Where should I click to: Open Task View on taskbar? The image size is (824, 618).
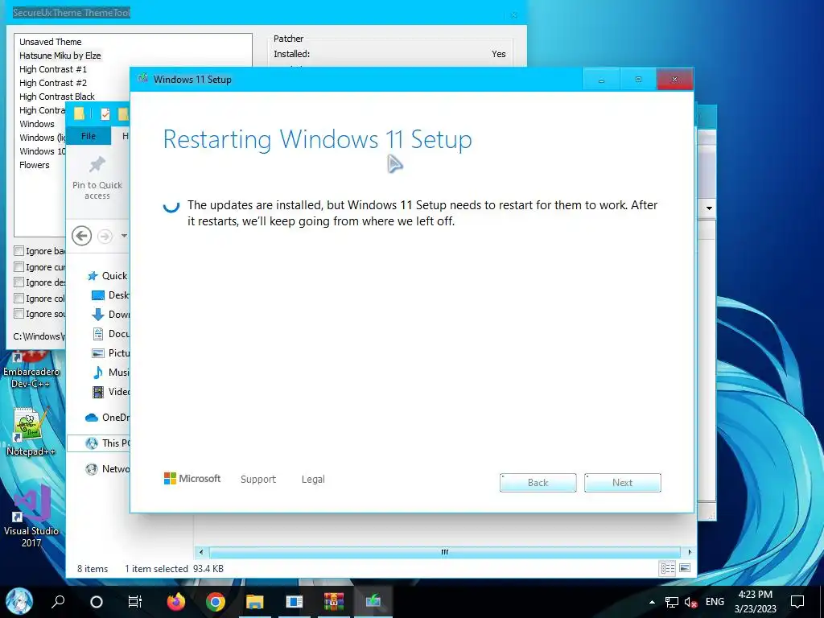pos(135,602)
